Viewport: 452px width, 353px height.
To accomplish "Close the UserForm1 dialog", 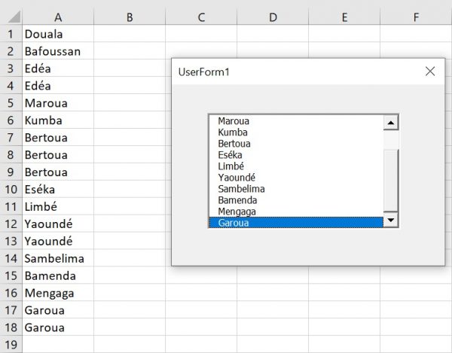I will pyautogui.click(x=430, y=72).
